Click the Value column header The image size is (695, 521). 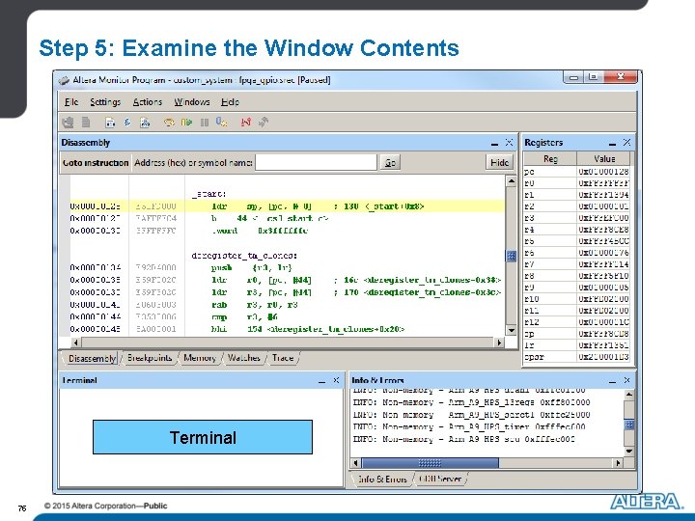tap(603, 158)
